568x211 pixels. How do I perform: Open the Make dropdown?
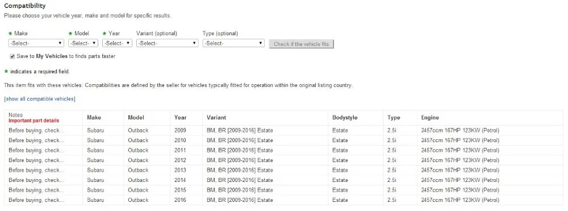point(36,43)
